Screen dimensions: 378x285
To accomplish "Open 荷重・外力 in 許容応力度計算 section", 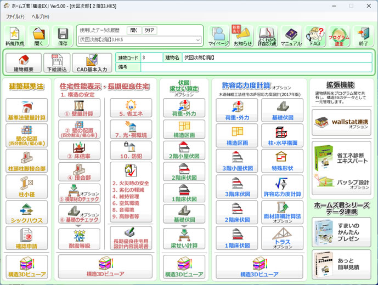I will (237, 110).
